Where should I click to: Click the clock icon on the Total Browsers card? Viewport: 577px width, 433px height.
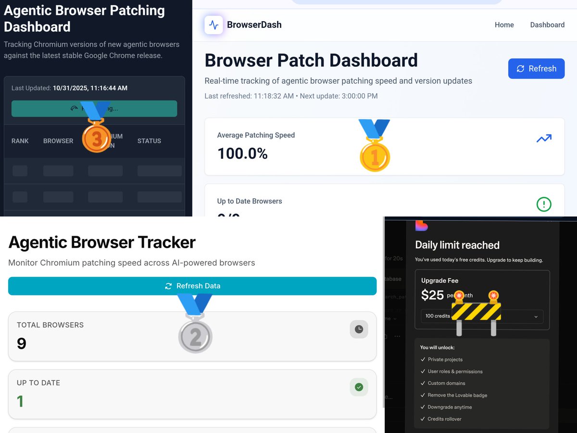click(359, 330)
